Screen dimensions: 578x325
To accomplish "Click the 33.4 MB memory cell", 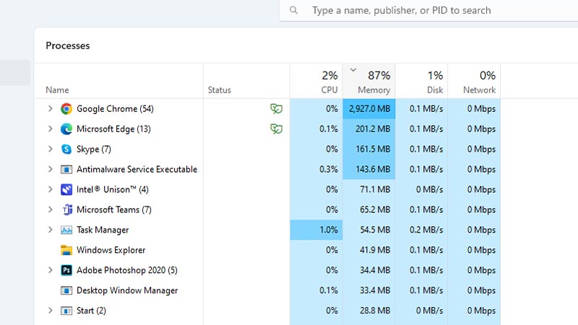I will [x=369, y=290].
